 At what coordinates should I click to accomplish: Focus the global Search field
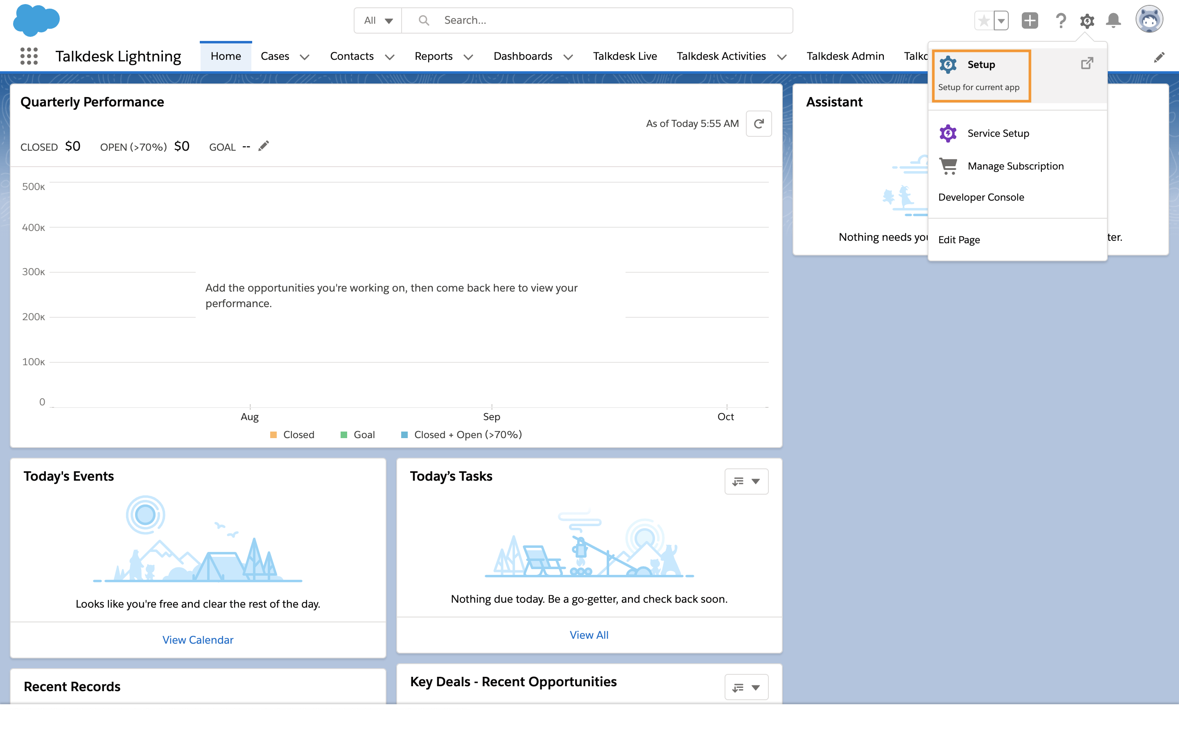pyautogui.click(x=597, y=20)
